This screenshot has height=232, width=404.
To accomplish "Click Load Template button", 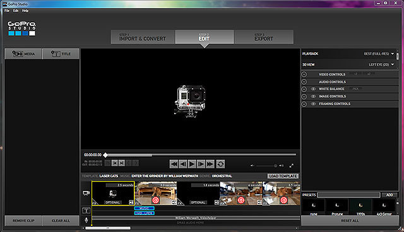I will point(283,176).
